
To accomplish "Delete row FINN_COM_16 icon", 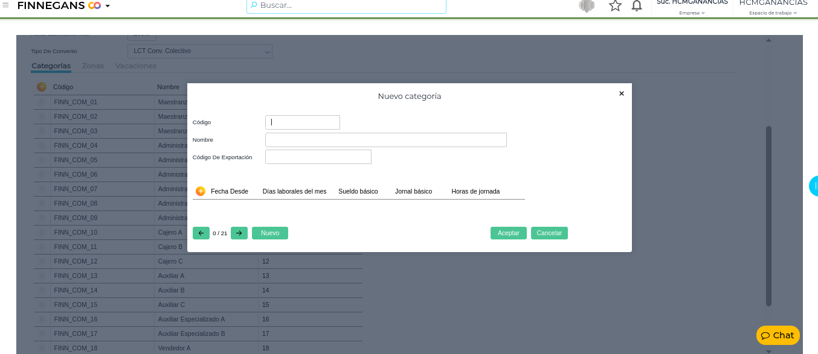I will 42,319.
